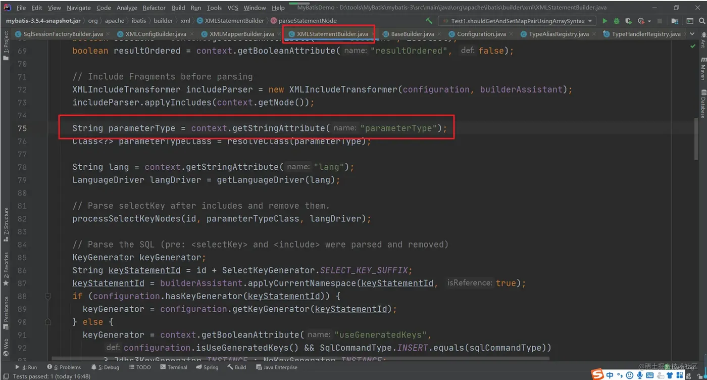Click the grey Stop square icon
Image resolution: width=707 pixels, height=380 pixels.
pyautogui.click(x=660, y=21)
